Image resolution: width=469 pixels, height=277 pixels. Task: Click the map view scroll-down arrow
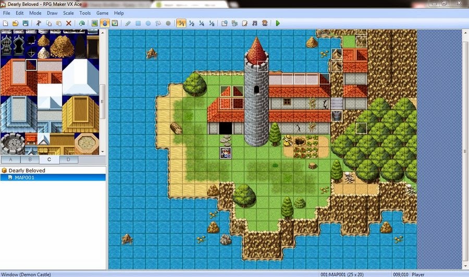pos(465,266)
